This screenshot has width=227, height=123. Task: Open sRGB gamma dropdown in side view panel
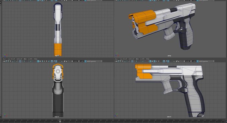pos(207,61)
